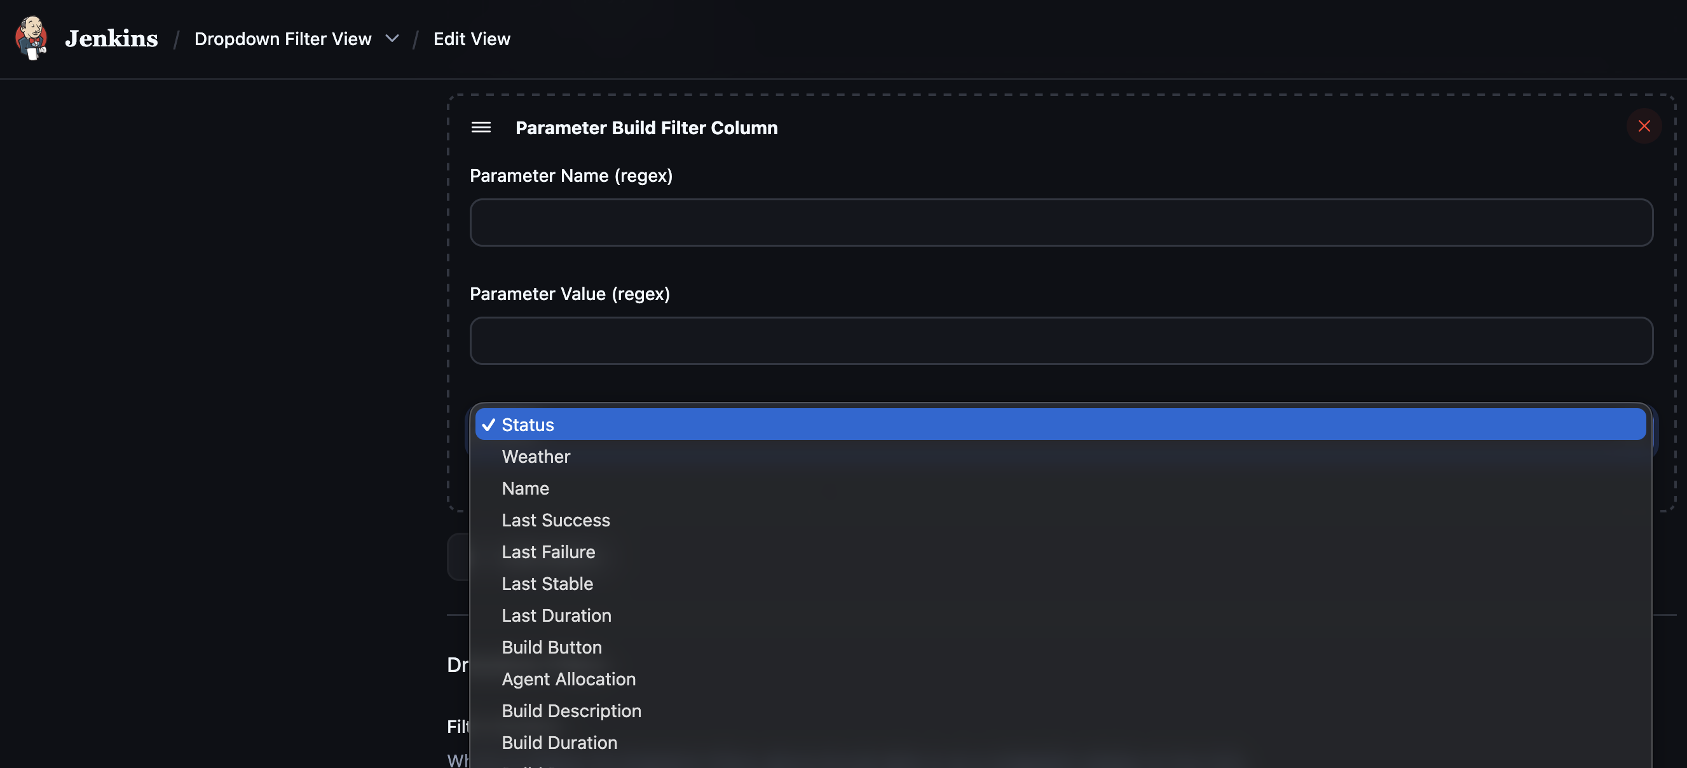Select the Build Button column option

(x=551, y=647)
